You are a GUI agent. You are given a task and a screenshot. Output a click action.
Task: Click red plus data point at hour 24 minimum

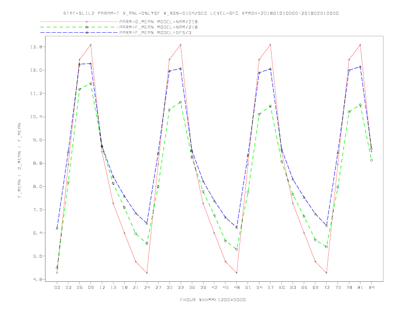[x=147, y=273]
